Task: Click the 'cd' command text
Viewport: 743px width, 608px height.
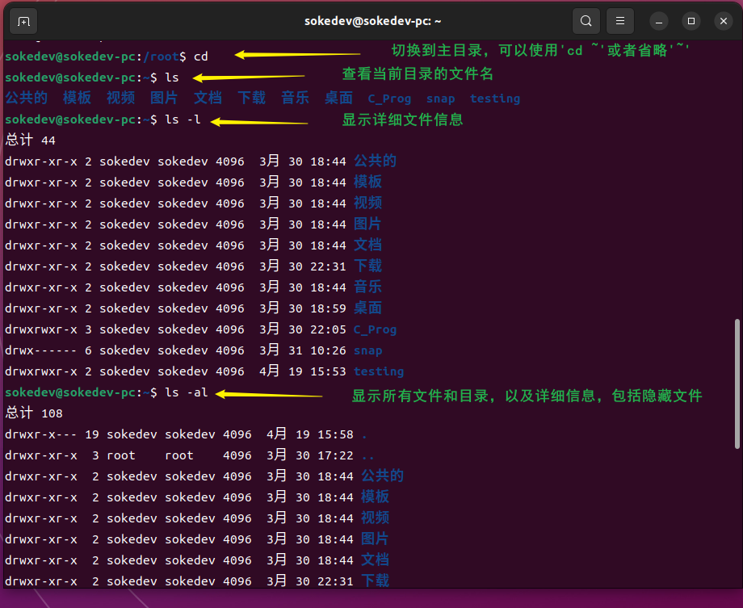Action: tap(201, 57)
